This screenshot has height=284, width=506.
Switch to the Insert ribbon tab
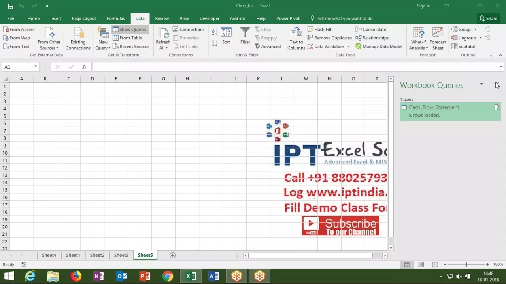pyautogui.click(x=56, y=18)
